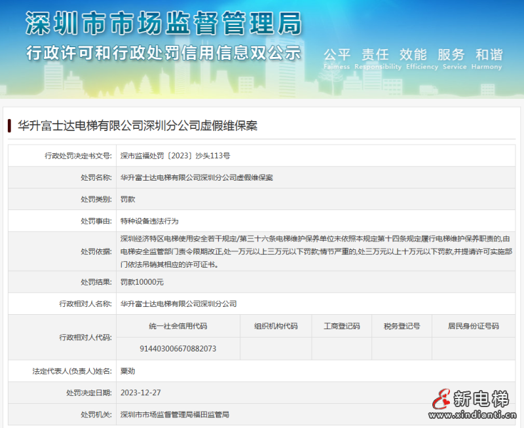The height and width of the screenshot is (428, 524).
Task: Click the 行政许可和行政处罚信用信息双公示 banner graphic
Action: (x=164, y=52)
